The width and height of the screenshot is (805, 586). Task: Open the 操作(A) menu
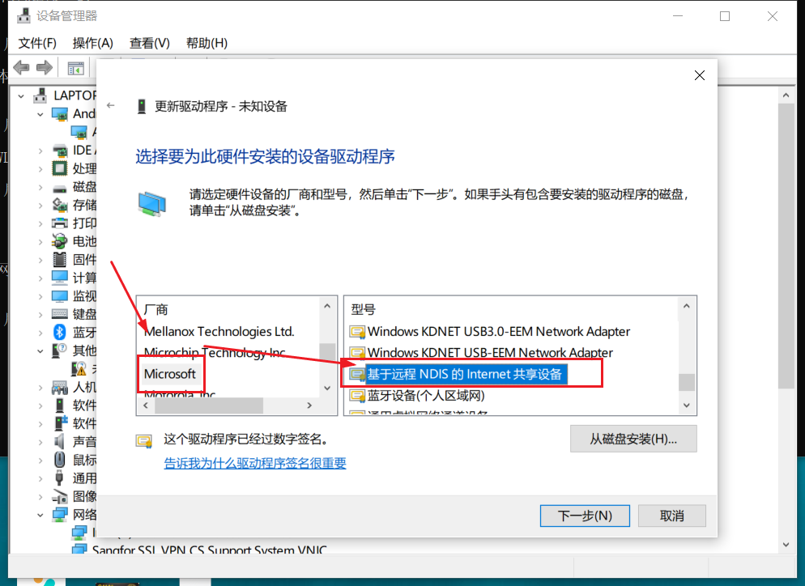point(93,43)
